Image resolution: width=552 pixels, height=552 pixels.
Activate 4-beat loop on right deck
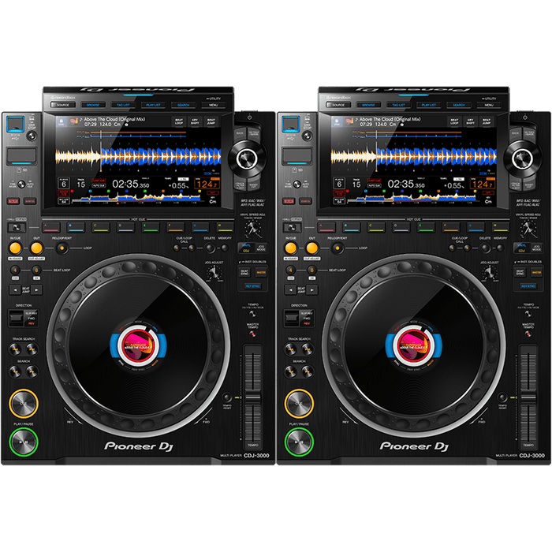click(x=291, y=270)
